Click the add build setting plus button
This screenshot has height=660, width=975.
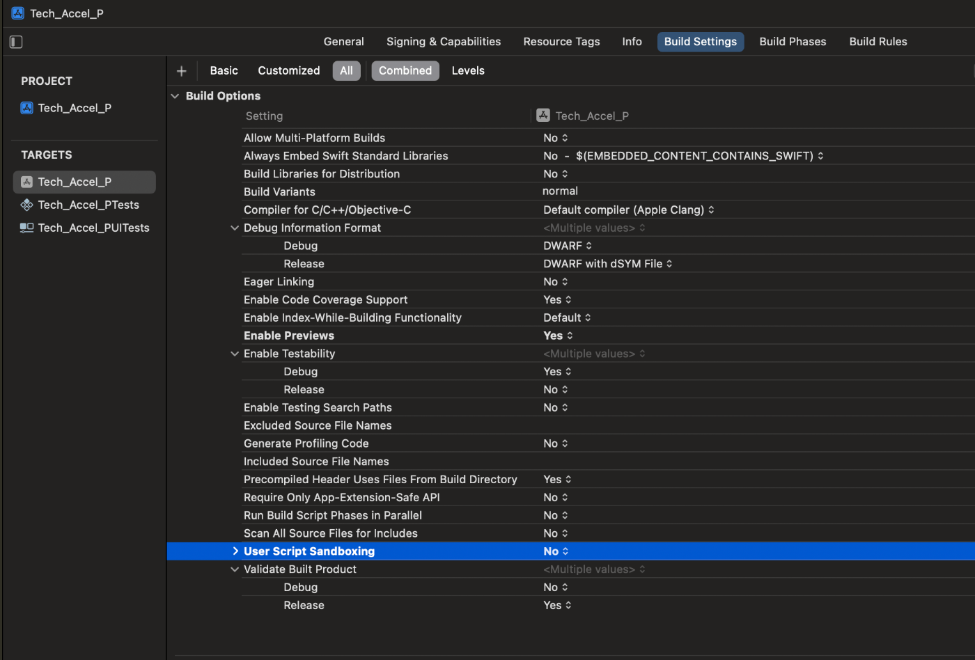pos(182,71)
